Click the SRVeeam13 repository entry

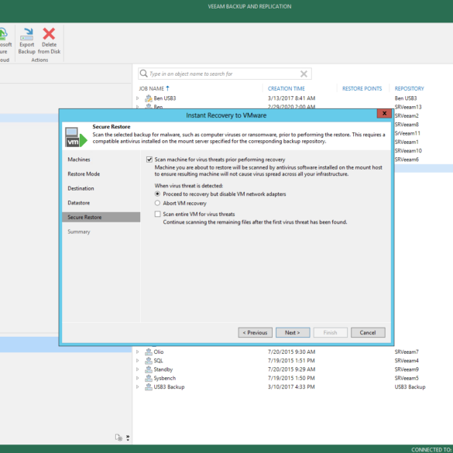[x=408, y=107]
